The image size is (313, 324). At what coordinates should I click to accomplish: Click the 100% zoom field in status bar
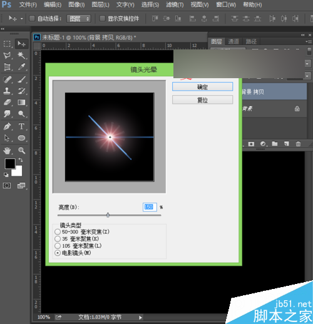44,317
